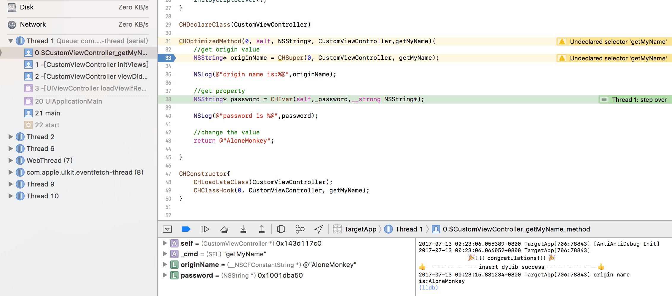Click the Network gauge icon
672x296 pixels.
(12, 25)
